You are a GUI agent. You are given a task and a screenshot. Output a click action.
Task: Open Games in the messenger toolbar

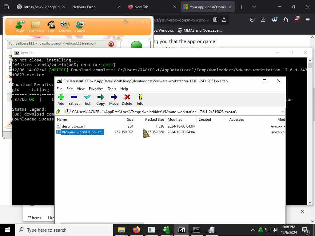pyautogui.click(x=80, y=26)
